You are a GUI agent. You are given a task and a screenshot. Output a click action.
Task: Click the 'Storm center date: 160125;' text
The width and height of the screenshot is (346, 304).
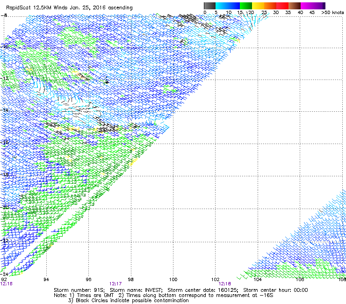203,290
